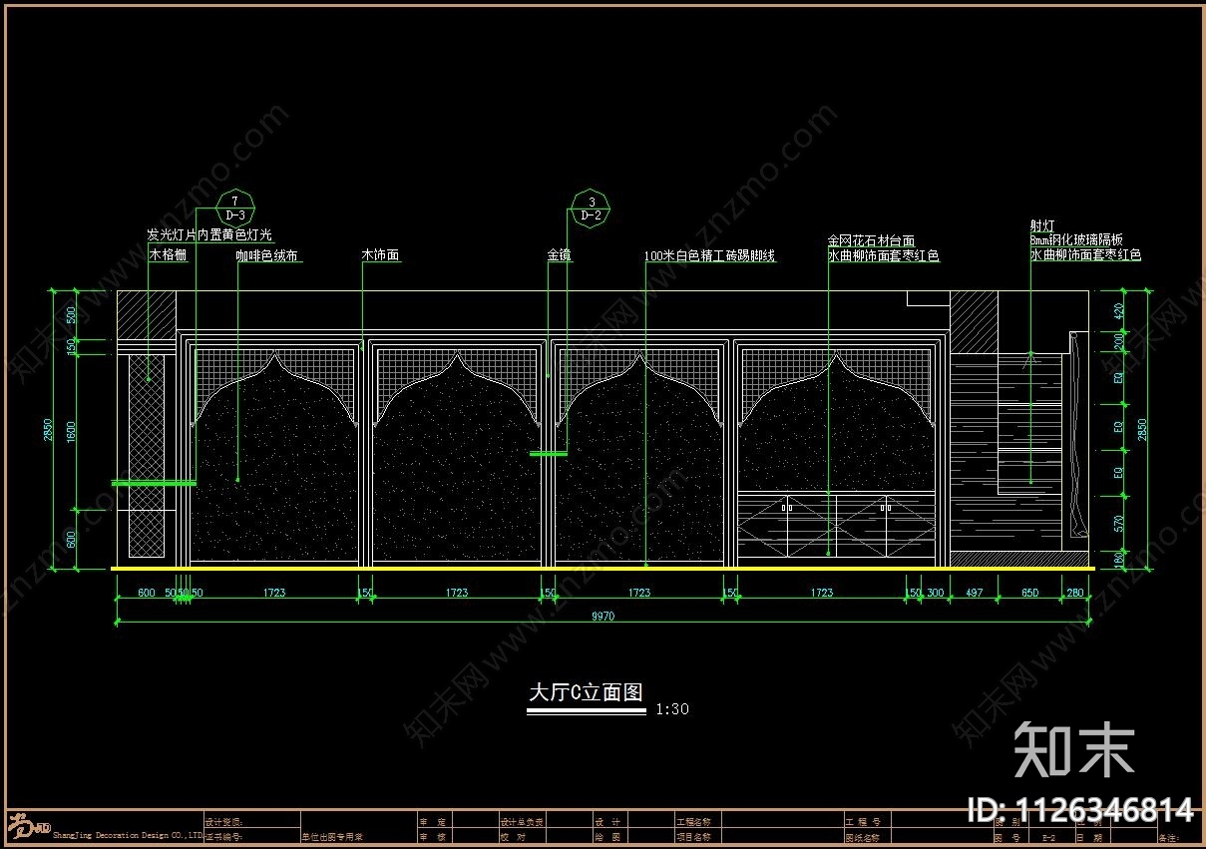Select the '金镜' annotation
The width and height of the screenshot is (1206, 849).
559,255
